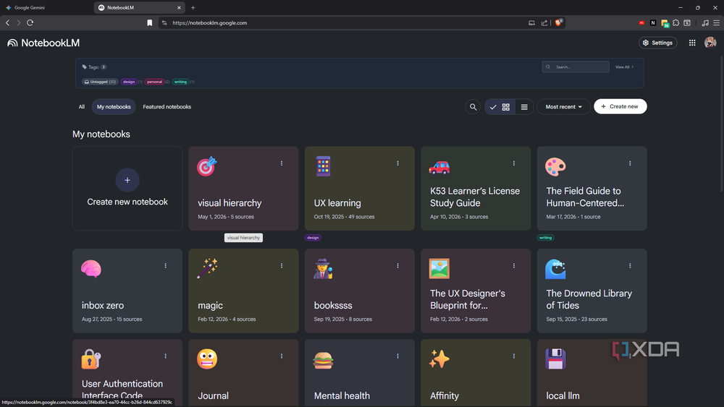
Task: Open the visual hierarchy notebook target emoji
Action: pos(206,166)
